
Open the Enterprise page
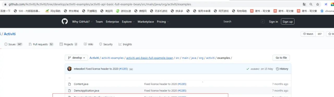pos(112,22)
